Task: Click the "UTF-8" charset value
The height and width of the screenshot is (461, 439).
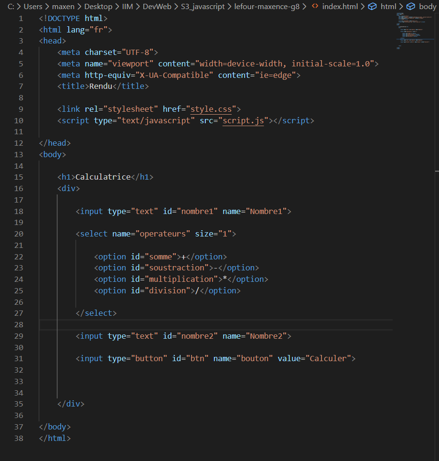Action: point(138,53)
